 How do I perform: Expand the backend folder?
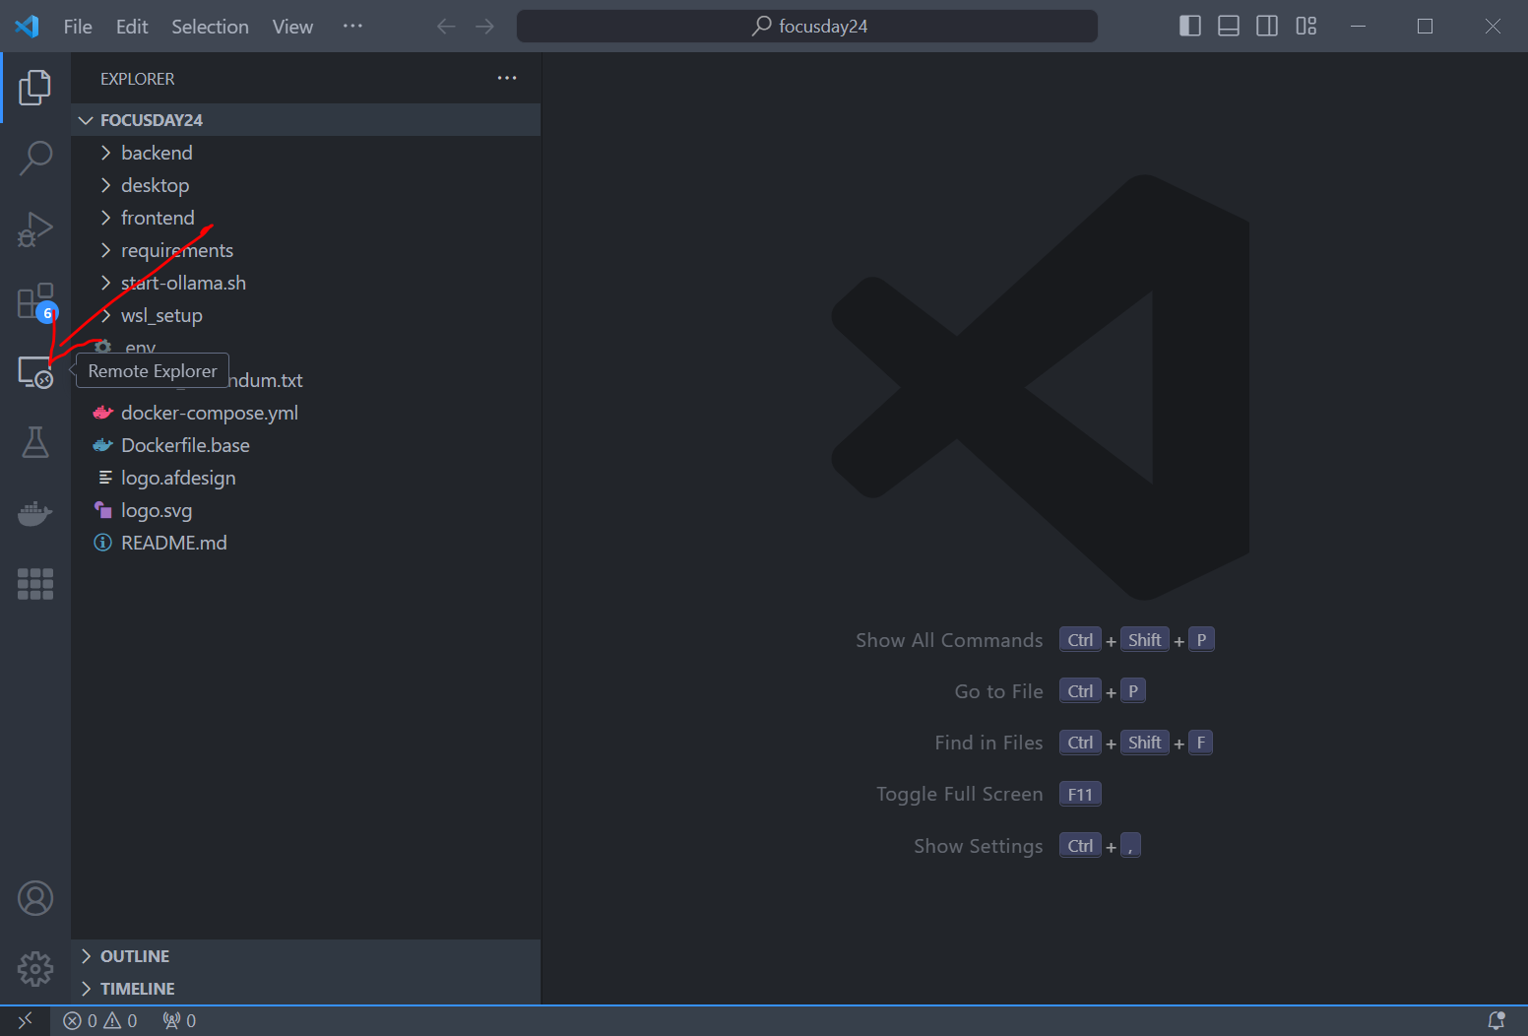pos(305,153)
